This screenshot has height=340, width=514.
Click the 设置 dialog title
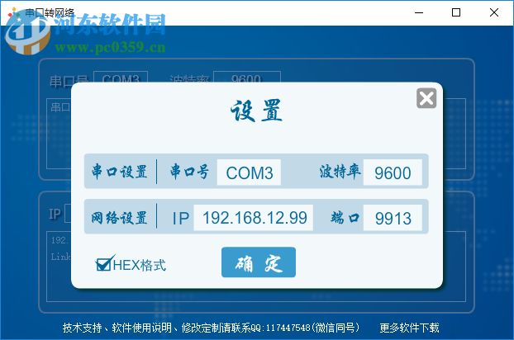256,111
